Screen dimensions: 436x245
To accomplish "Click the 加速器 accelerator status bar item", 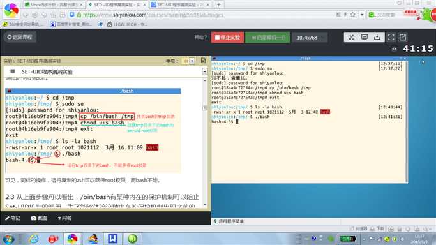I will pos(358,229).
